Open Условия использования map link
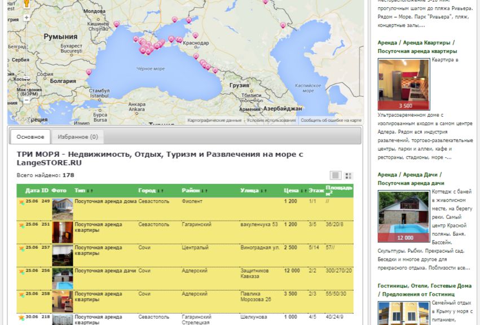The height and width of the screenshot is (325, 480). coord(271,120)
